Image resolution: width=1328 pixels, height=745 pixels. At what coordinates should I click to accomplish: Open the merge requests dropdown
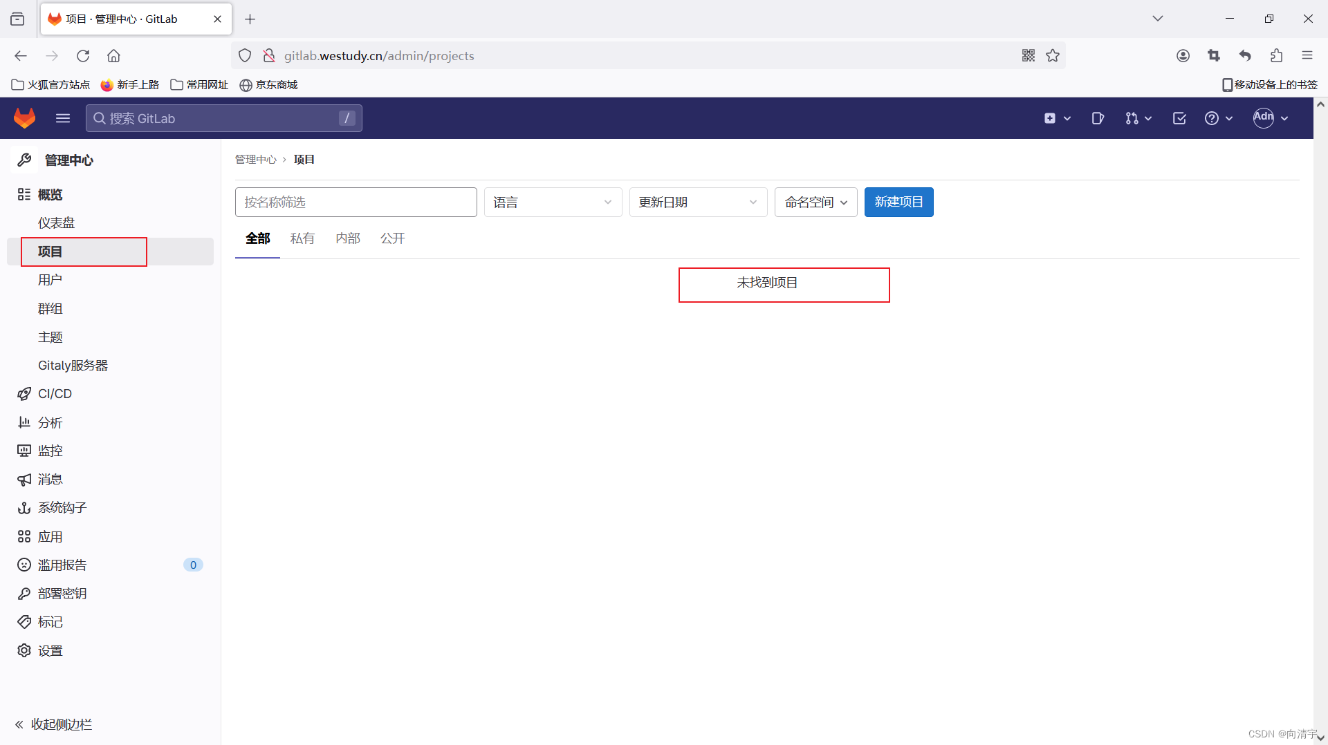[1138, 118]
